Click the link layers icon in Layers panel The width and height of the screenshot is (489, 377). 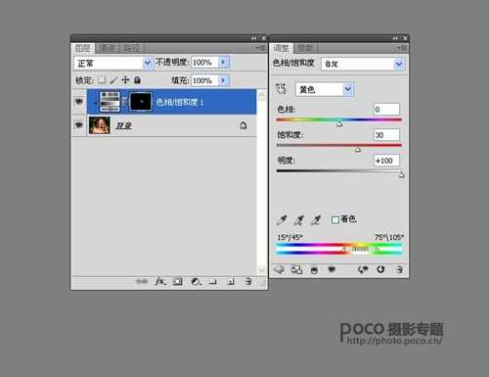coord(142,281)
